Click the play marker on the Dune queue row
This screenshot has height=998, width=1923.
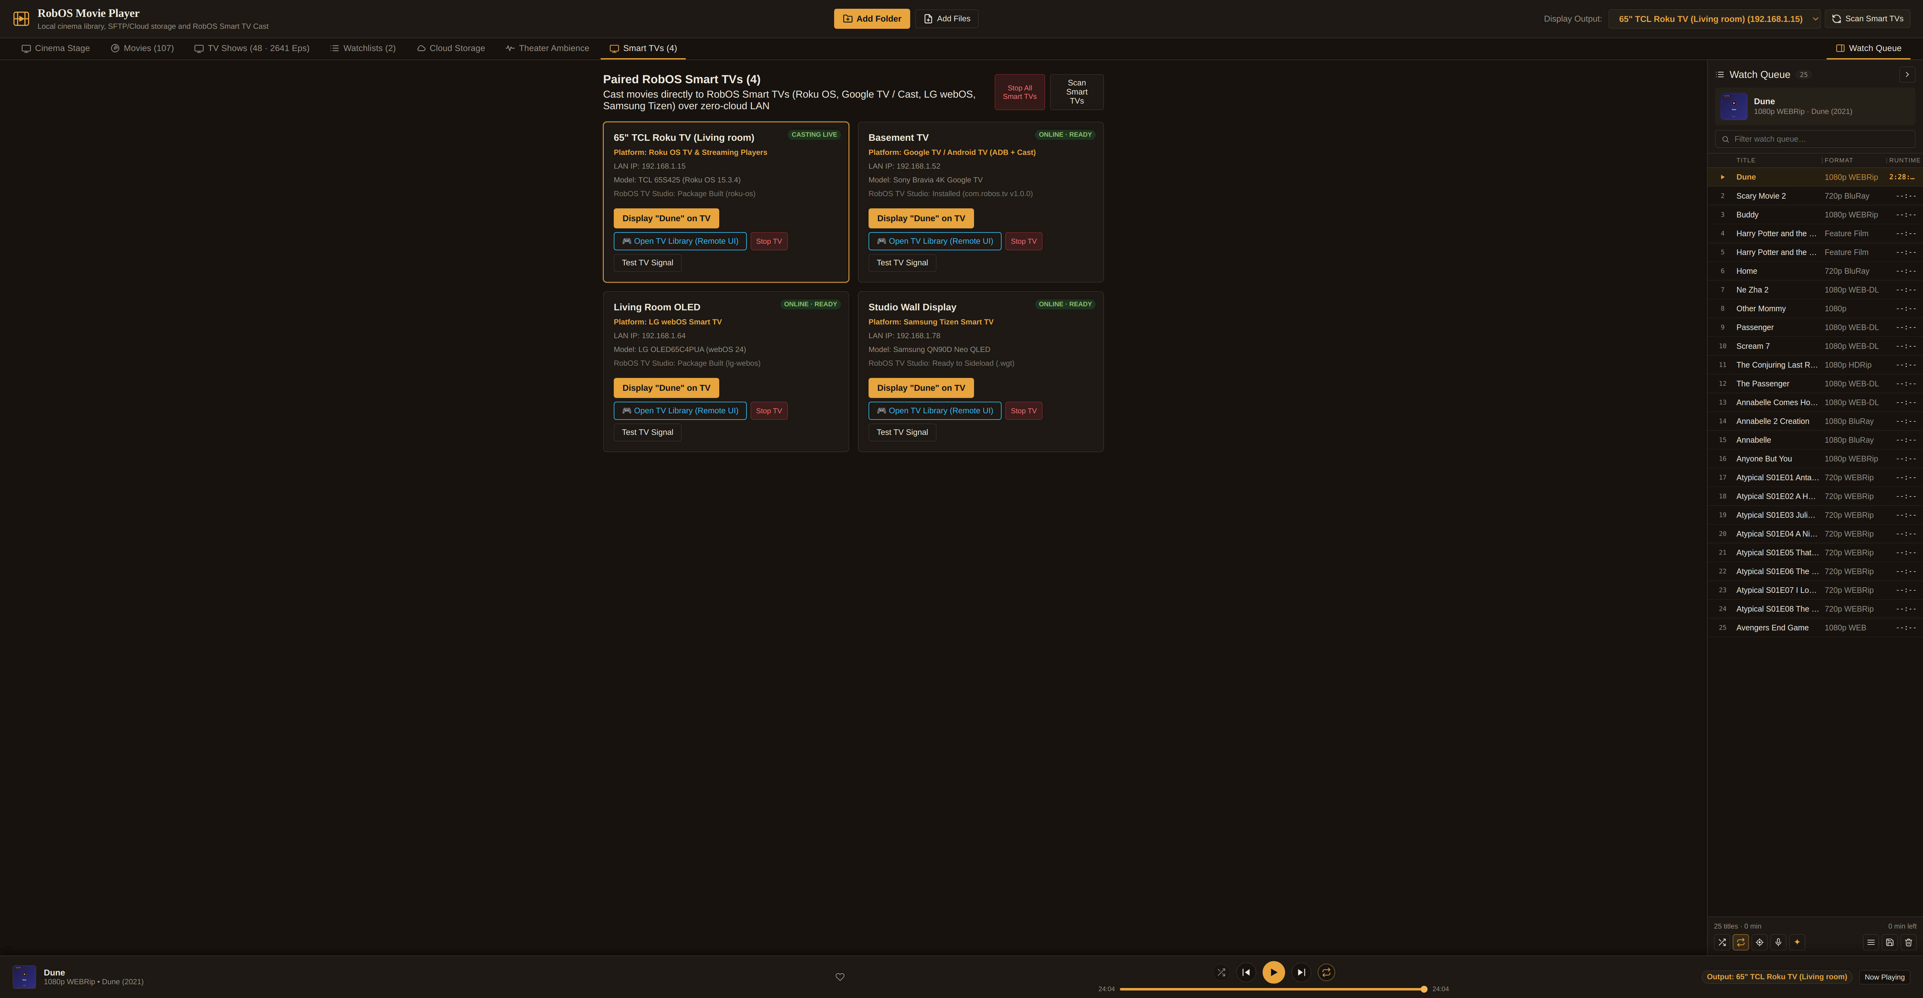click(x=1722, y=177)
